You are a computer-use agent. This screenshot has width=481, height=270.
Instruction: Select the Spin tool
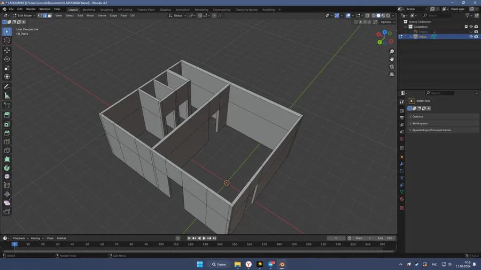(x=7, y=168)
